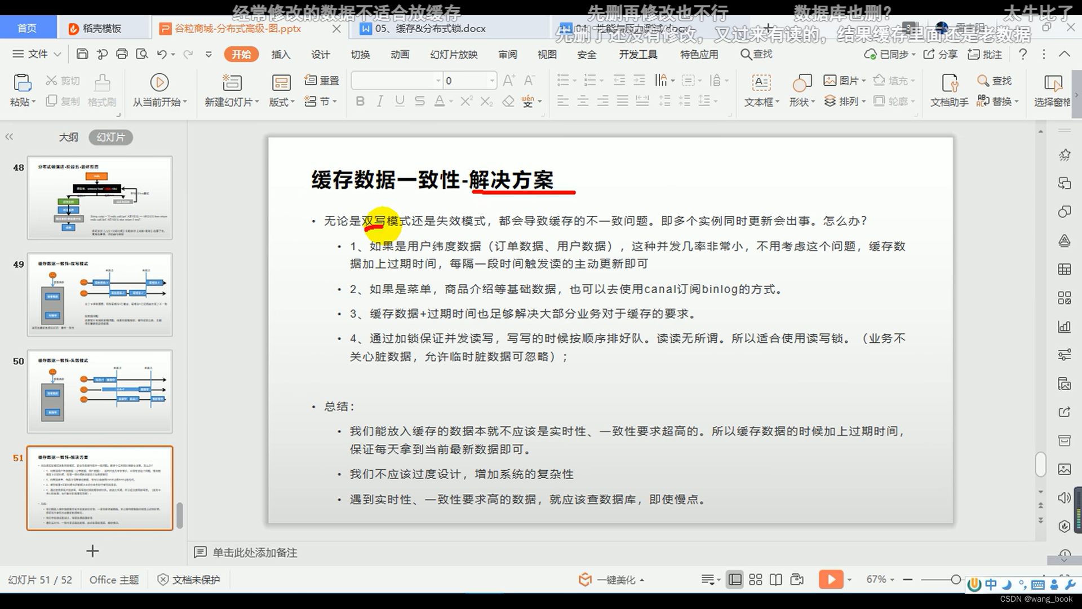Redo the last action

tap(188, 54)
